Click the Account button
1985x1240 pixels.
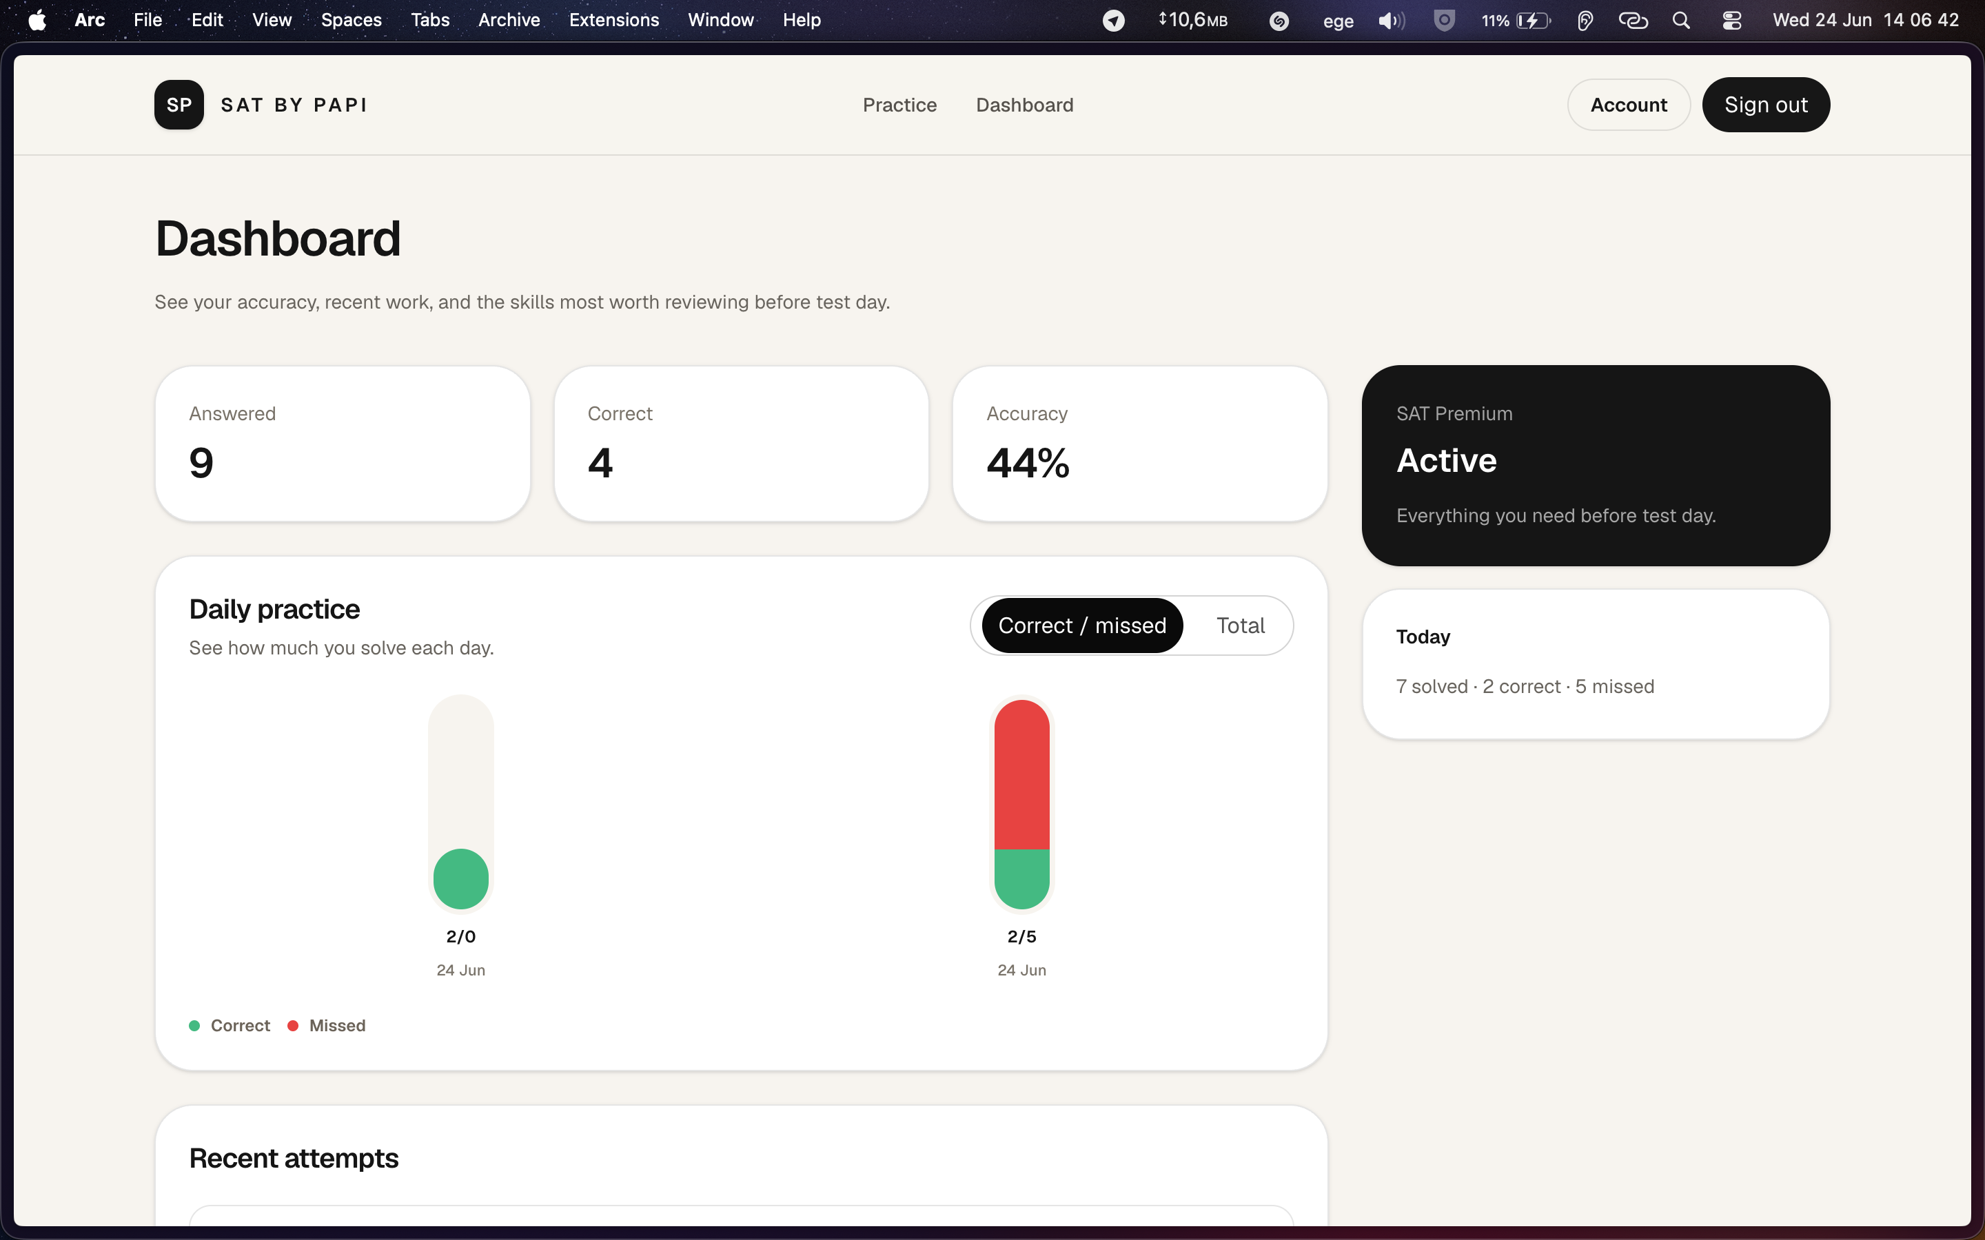[x=1628, y=105]
